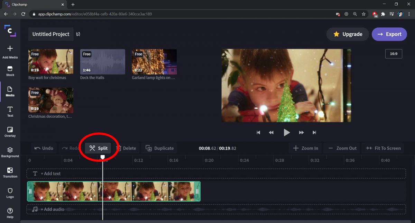Click the Upgrade button

pyautogui.click(x=348, y=34)
